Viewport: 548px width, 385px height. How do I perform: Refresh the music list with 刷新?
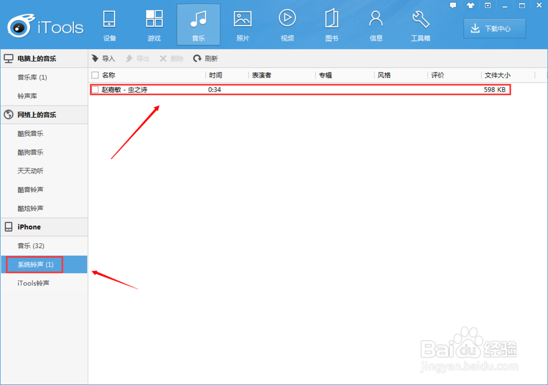(x=206, y=58)
